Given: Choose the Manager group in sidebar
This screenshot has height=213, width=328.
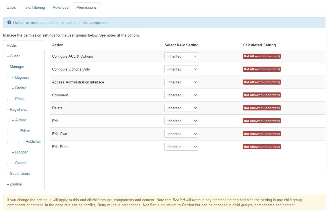Looking at the screenshot, I should click(x=17, y=67).
